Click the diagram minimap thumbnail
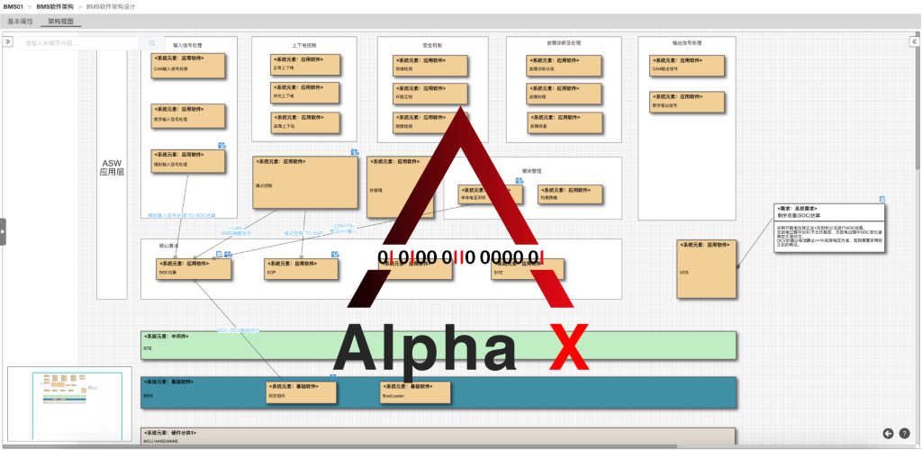922x450 pixels. 69,401
